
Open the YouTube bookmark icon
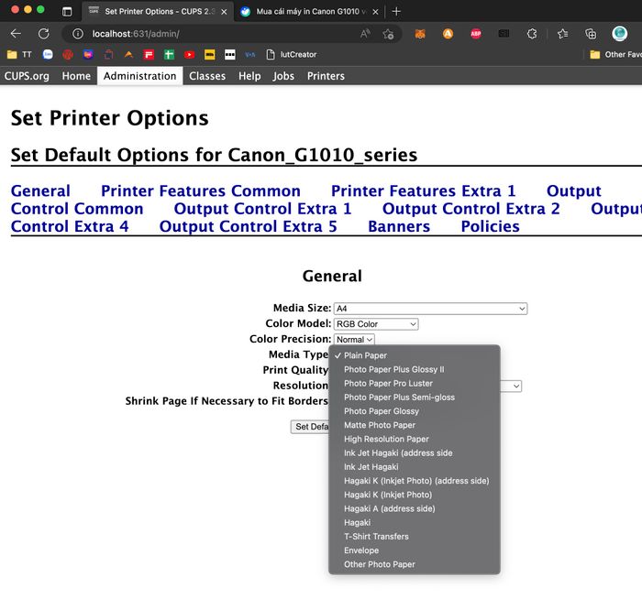tap(189, 54)
